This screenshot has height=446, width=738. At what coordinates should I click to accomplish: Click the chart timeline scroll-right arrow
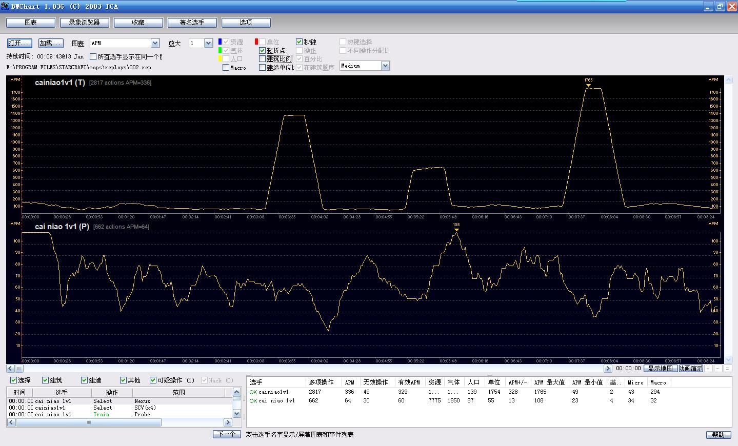tap(608, 369)
